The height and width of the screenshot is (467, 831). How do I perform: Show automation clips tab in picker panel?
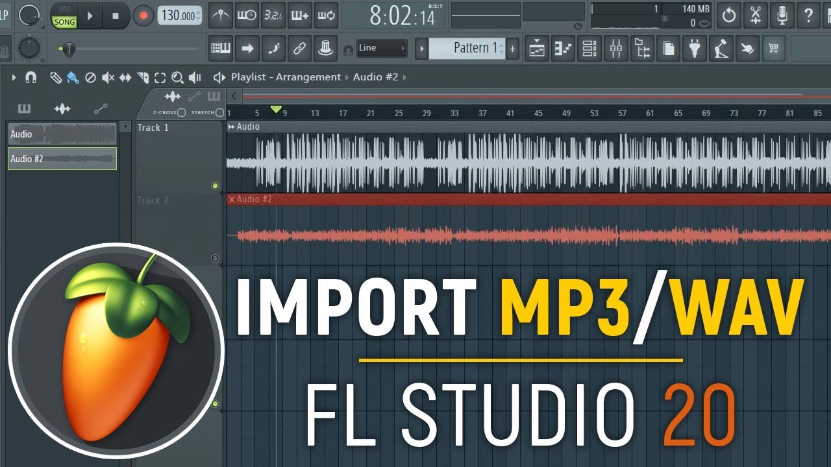101,108
